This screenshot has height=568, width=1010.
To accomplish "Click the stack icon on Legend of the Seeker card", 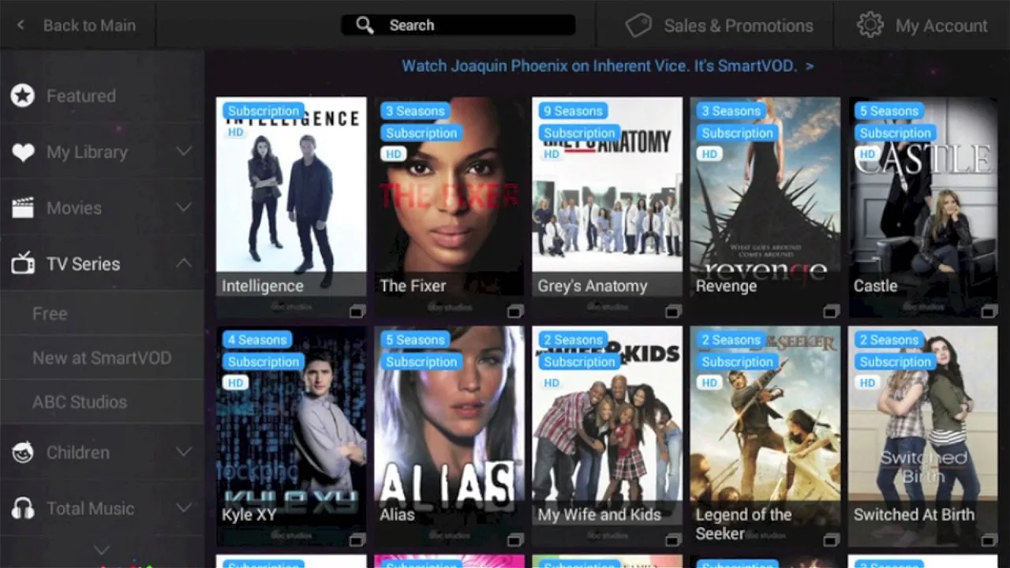I will click(x=831, y=540).
